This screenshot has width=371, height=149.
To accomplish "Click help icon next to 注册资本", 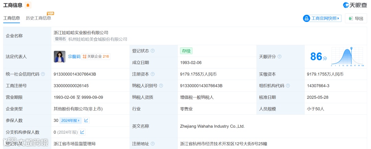I will pyautogui.click(x=153, y=74).
